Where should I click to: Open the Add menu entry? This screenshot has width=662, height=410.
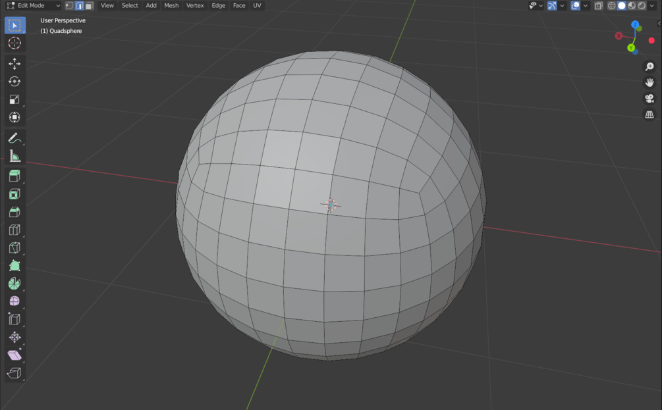click(x=151, y=5)
